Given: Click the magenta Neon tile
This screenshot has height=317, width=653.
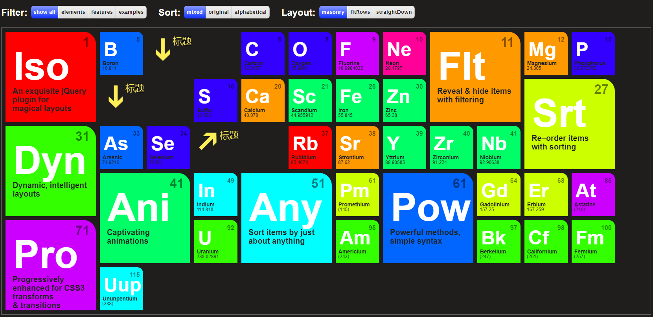Looking at the screenshot, I should 404,53.
